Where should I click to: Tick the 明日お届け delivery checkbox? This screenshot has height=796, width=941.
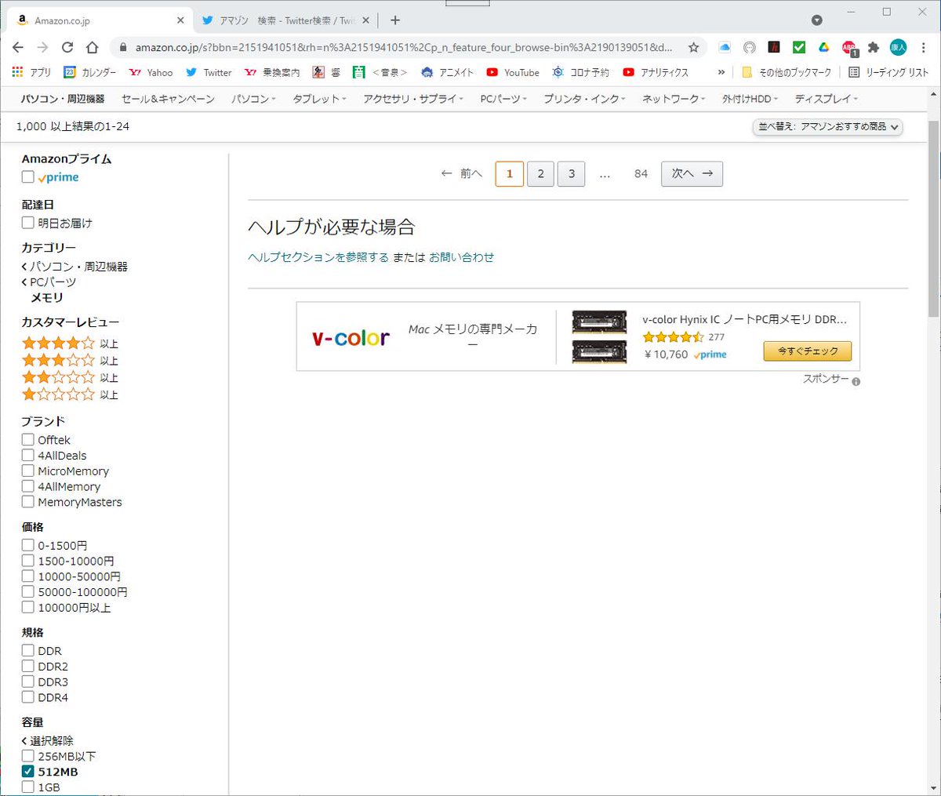pos(28,223)
